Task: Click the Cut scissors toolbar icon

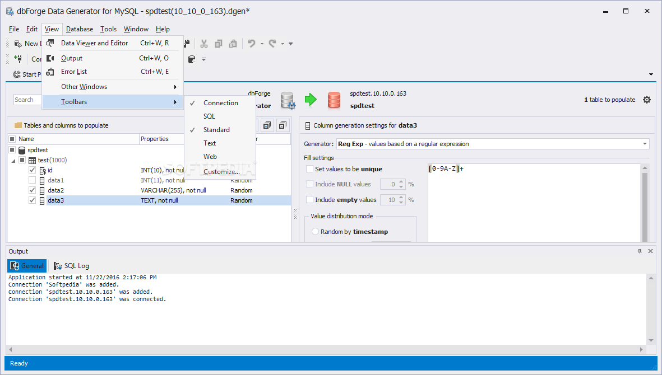Action: click(x=204, y=44)
